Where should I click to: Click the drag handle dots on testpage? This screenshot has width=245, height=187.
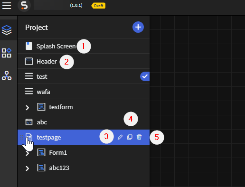[22, 137]
